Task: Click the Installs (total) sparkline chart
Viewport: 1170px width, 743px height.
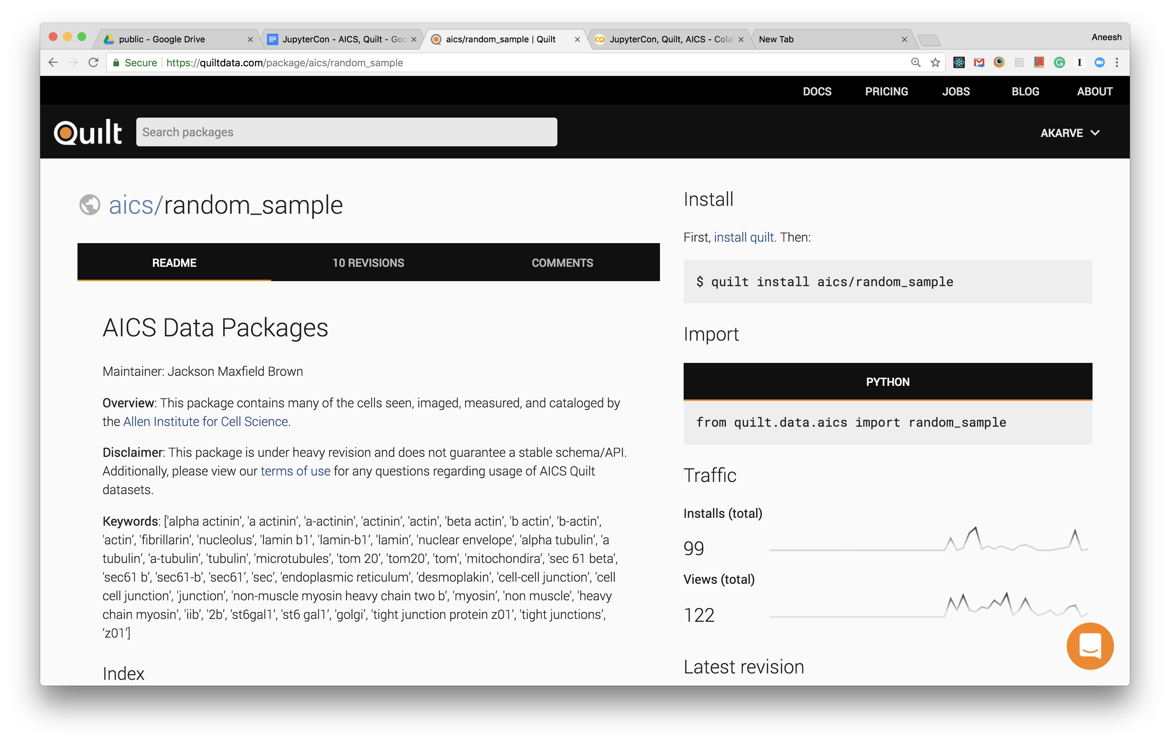Action: (929, 540)
